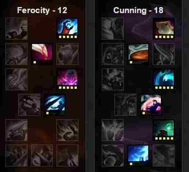Click the Ferocity - 12 tree header
The image size is (189, 172).
coord(42,10)
